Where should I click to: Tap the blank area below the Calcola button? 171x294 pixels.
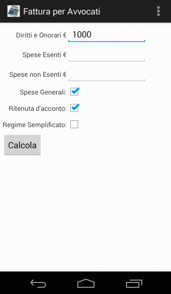(x=85, y=212)
